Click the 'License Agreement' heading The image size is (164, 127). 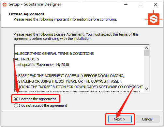point(26,14)
